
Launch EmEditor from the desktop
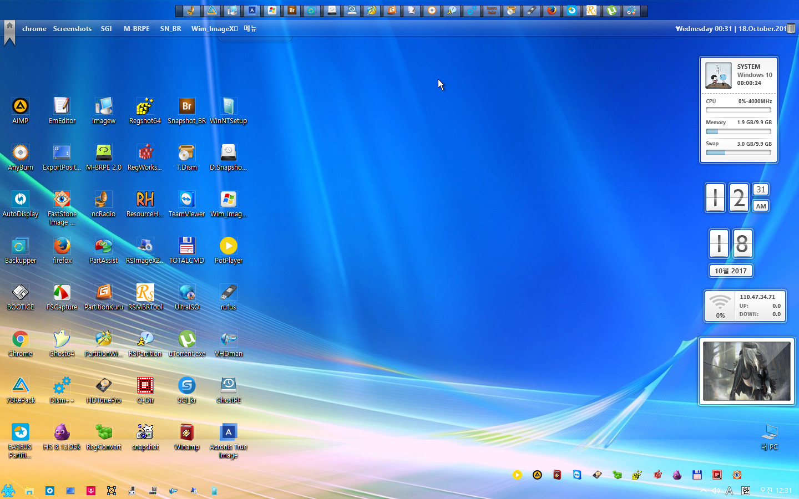click(62, 110)
